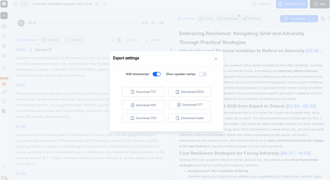This screenshot has width=330, height=180.
Task: Click Download DOCX button
Action: coord(189,92)
